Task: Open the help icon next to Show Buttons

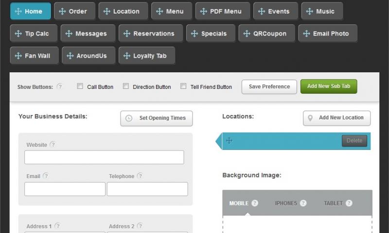Action: click(x=59, y=86)
